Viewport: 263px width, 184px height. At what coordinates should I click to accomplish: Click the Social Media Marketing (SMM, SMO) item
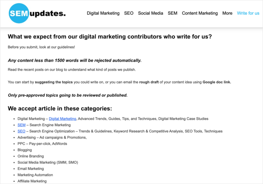[48, 163]
